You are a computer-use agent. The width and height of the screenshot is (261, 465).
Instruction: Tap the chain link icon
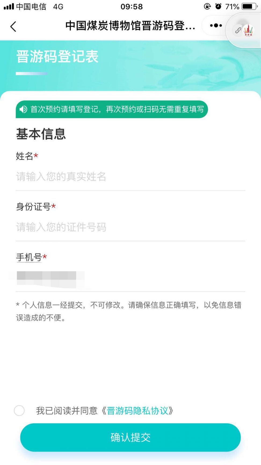point(238,30)
